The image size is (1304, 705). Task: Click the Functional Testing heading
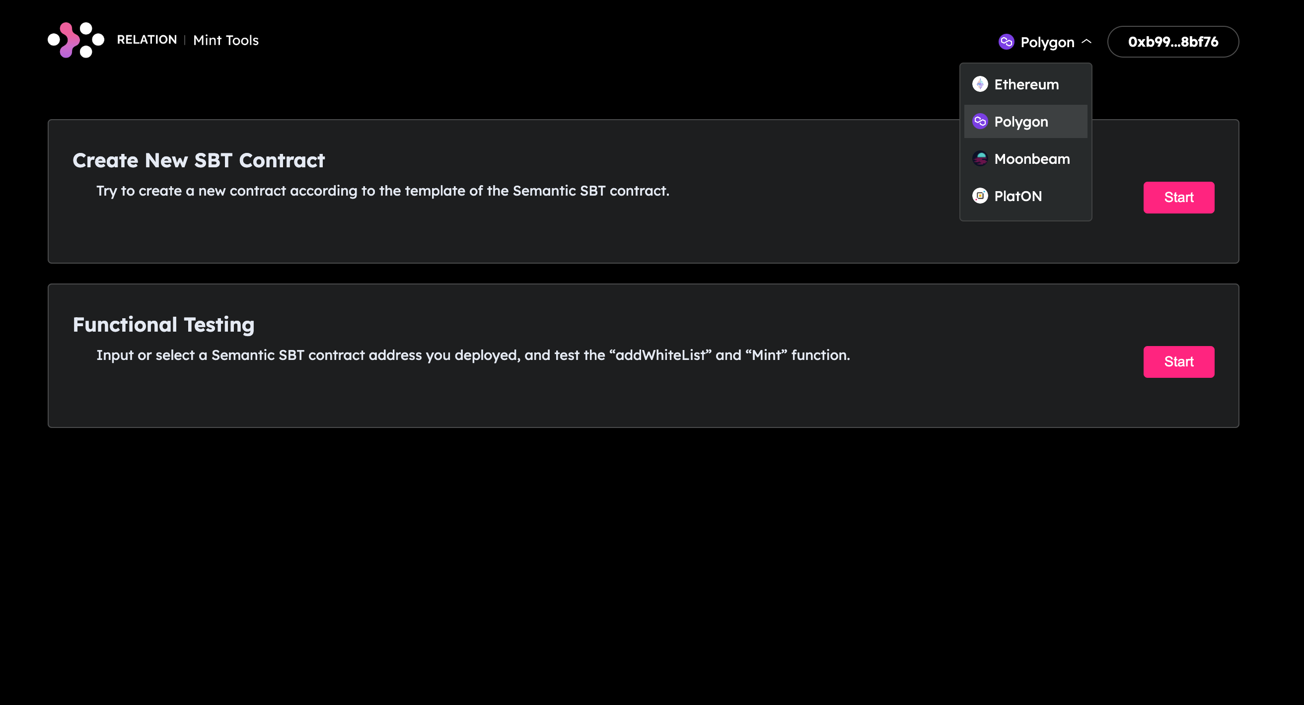coord(163,325)
